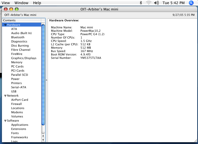The height and width of the screenshot is (144, 198).
Task: Click the Memory value 512 MB
Action: click(x=86, y=48)
